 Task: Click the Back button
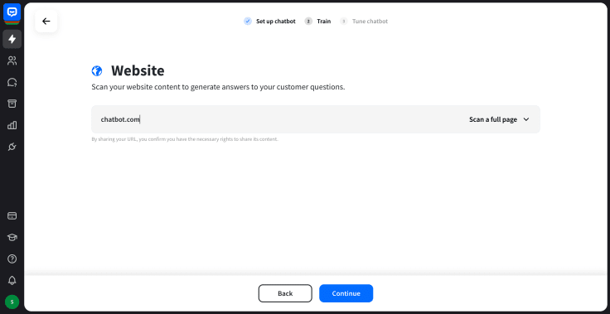(285, 293)
